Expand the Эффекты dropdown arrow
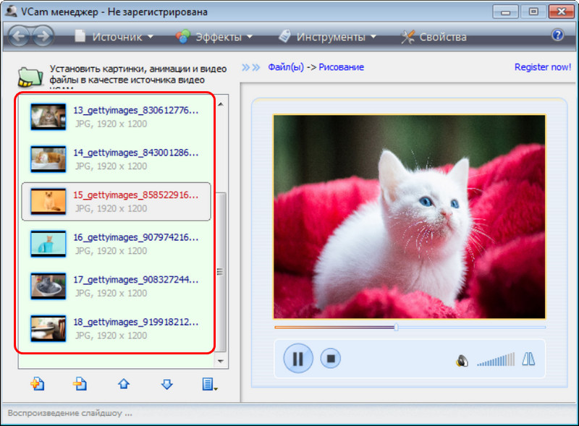 click(250, 37)
